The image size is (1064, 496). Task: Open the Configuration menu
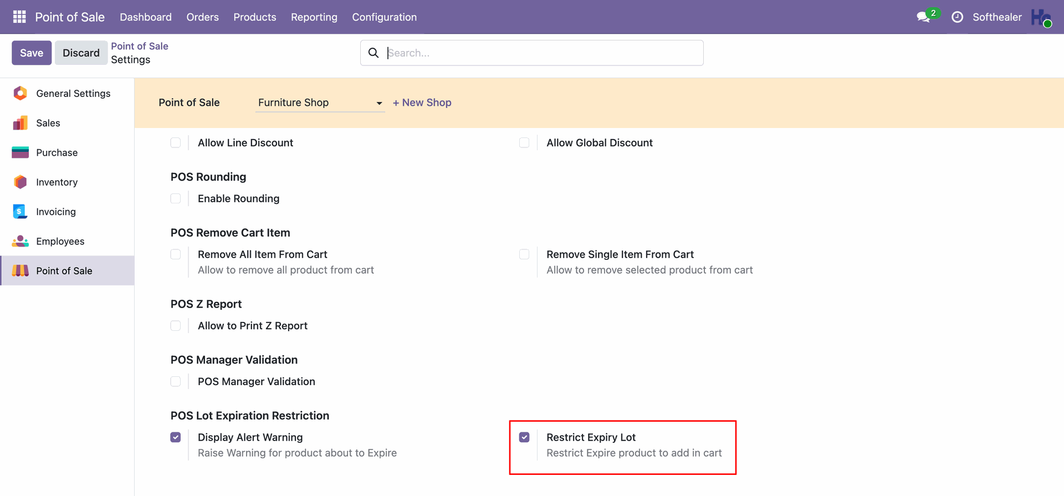385,17
